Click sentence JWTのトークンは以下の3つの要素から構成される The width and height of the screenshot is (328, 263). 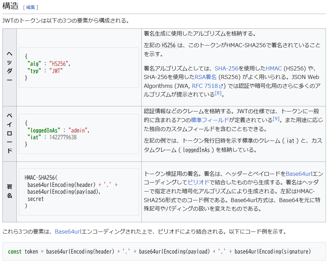[66, 21]
